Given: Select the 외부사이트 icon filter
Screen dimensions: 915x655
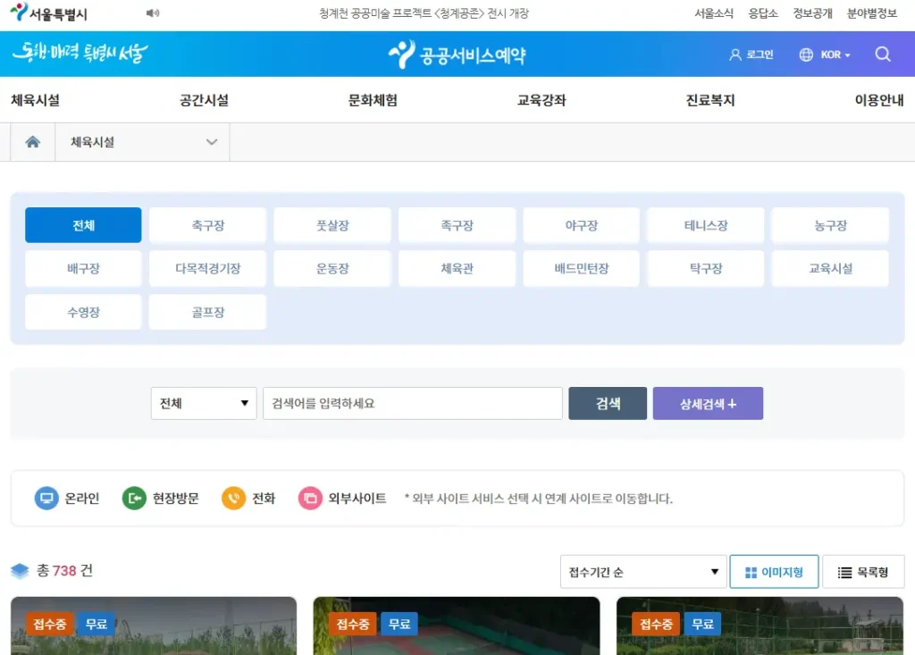Looking at the screenshot, I should point(310,499).
